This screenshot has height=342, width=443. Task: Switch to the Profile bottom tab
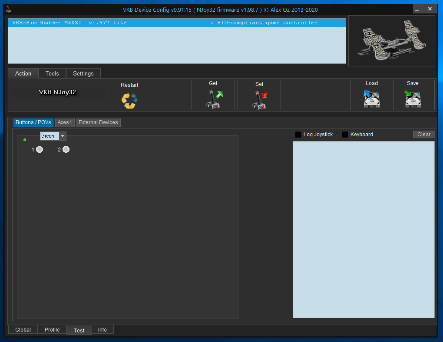tap(52, 329)
